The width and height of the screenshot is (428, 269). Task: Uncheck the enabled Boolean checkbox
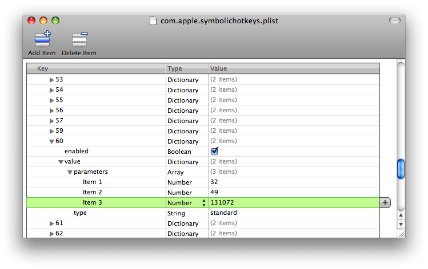click(x=214, y=151)
